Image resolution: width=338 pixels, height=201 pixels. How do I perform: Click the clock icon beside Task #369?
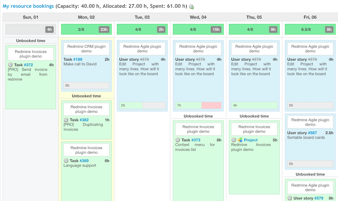click(x=66, y=161)
